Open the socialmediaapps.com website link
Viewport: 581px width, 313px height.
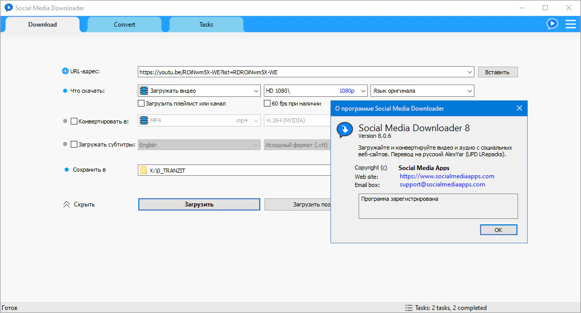(447, 176)
